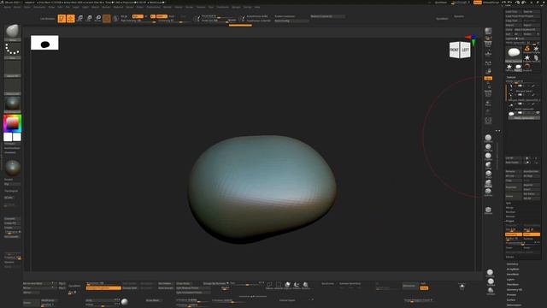Pick a color in the color square
Image resolution: width=547 pixels, height=308 pixels.
coord(12,123)
